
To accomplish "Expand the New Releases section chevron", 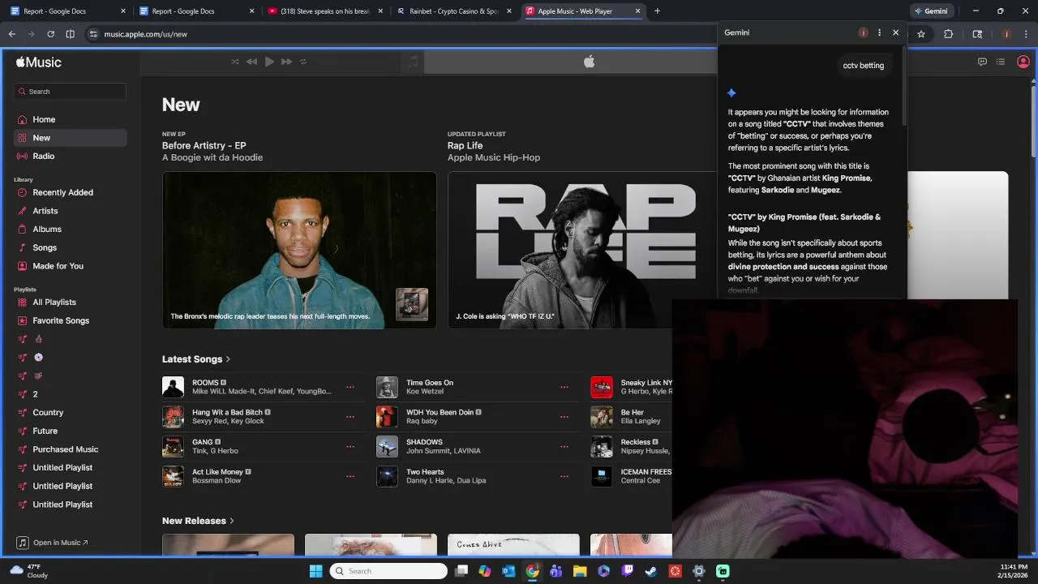I will [x=232, y=521].
